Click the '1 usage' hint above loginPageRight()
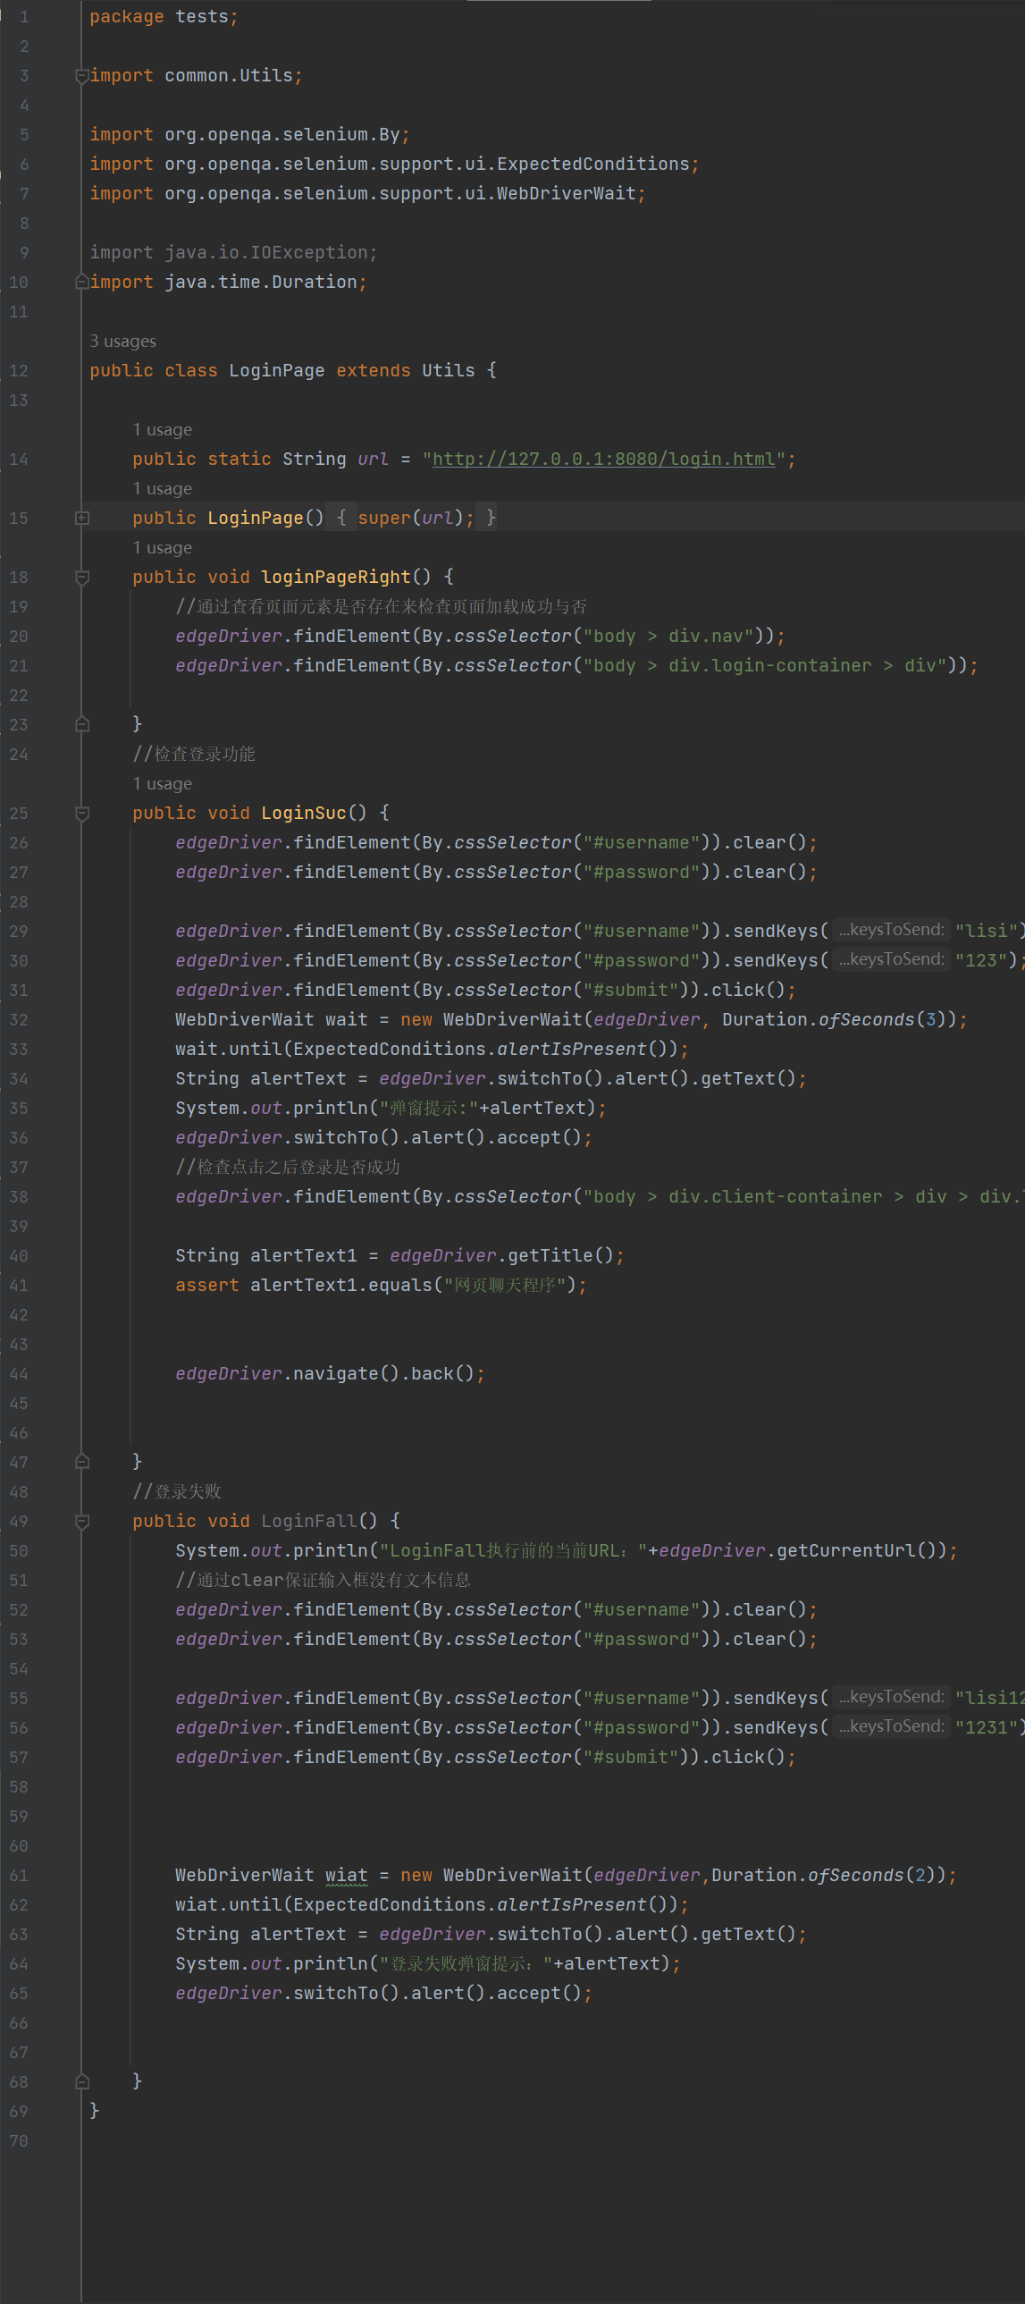 coord(162,547)
